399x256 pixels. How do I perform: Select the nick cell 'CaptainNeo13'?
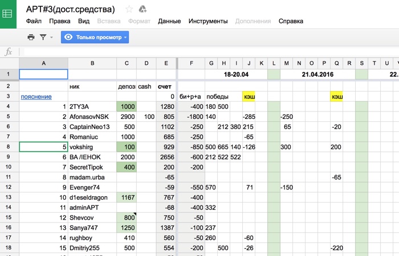pyautogui.click(x=92, y=127)
